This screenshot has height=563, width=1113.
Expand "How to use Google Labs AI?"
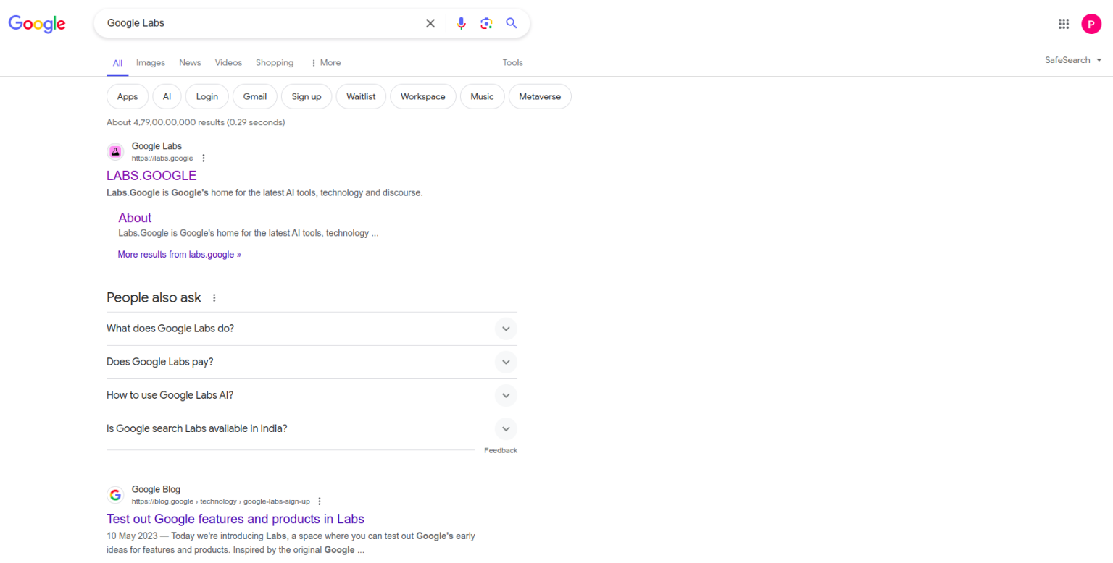[506, 395]
